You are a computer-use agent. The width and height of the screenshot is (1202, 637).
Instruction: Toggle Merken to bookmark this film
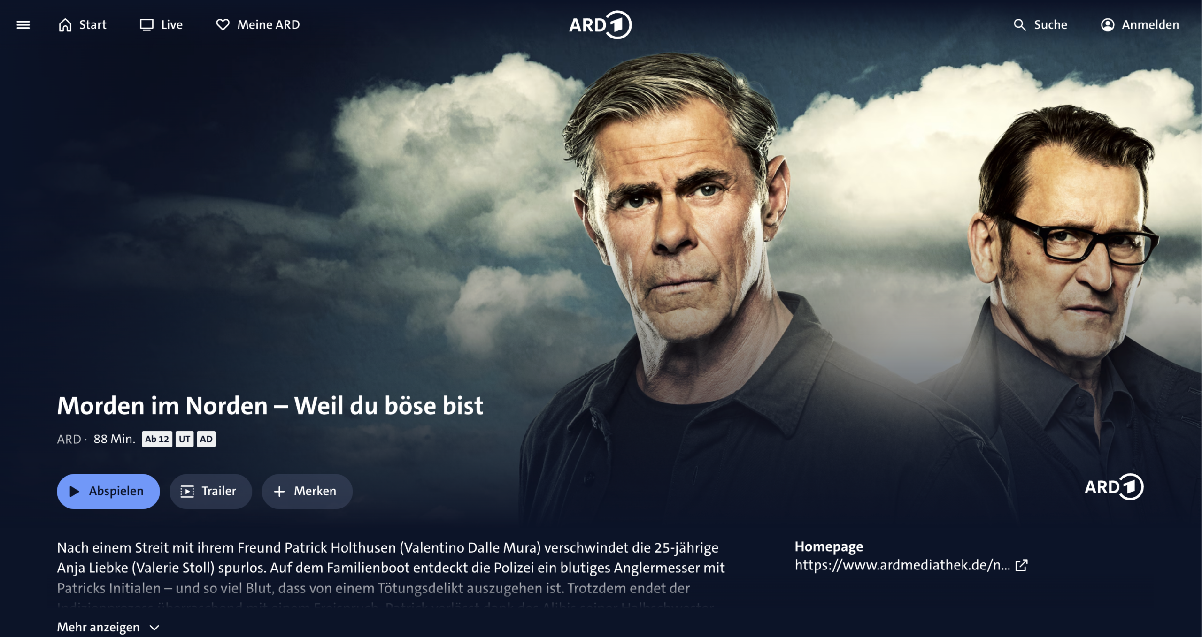[x=307, y=491]
